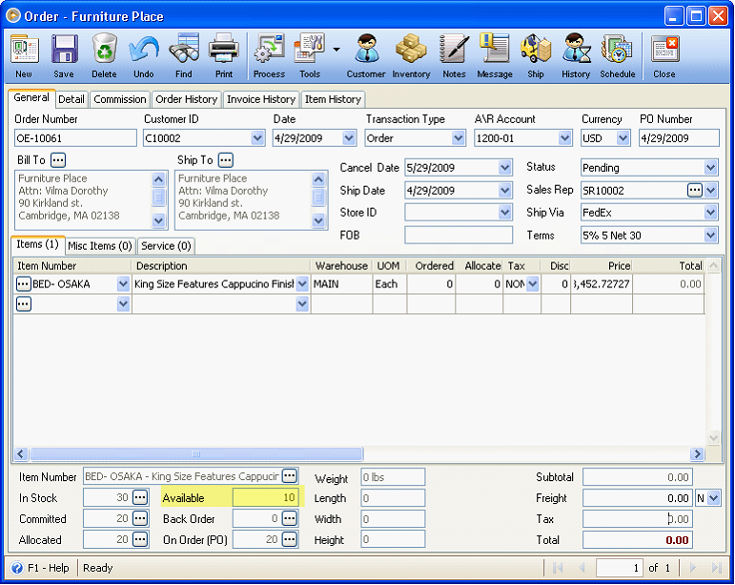Screen dimensions: 735x585
Task: Open the Ship Date dropdown
Action: (x=505, y=190)
